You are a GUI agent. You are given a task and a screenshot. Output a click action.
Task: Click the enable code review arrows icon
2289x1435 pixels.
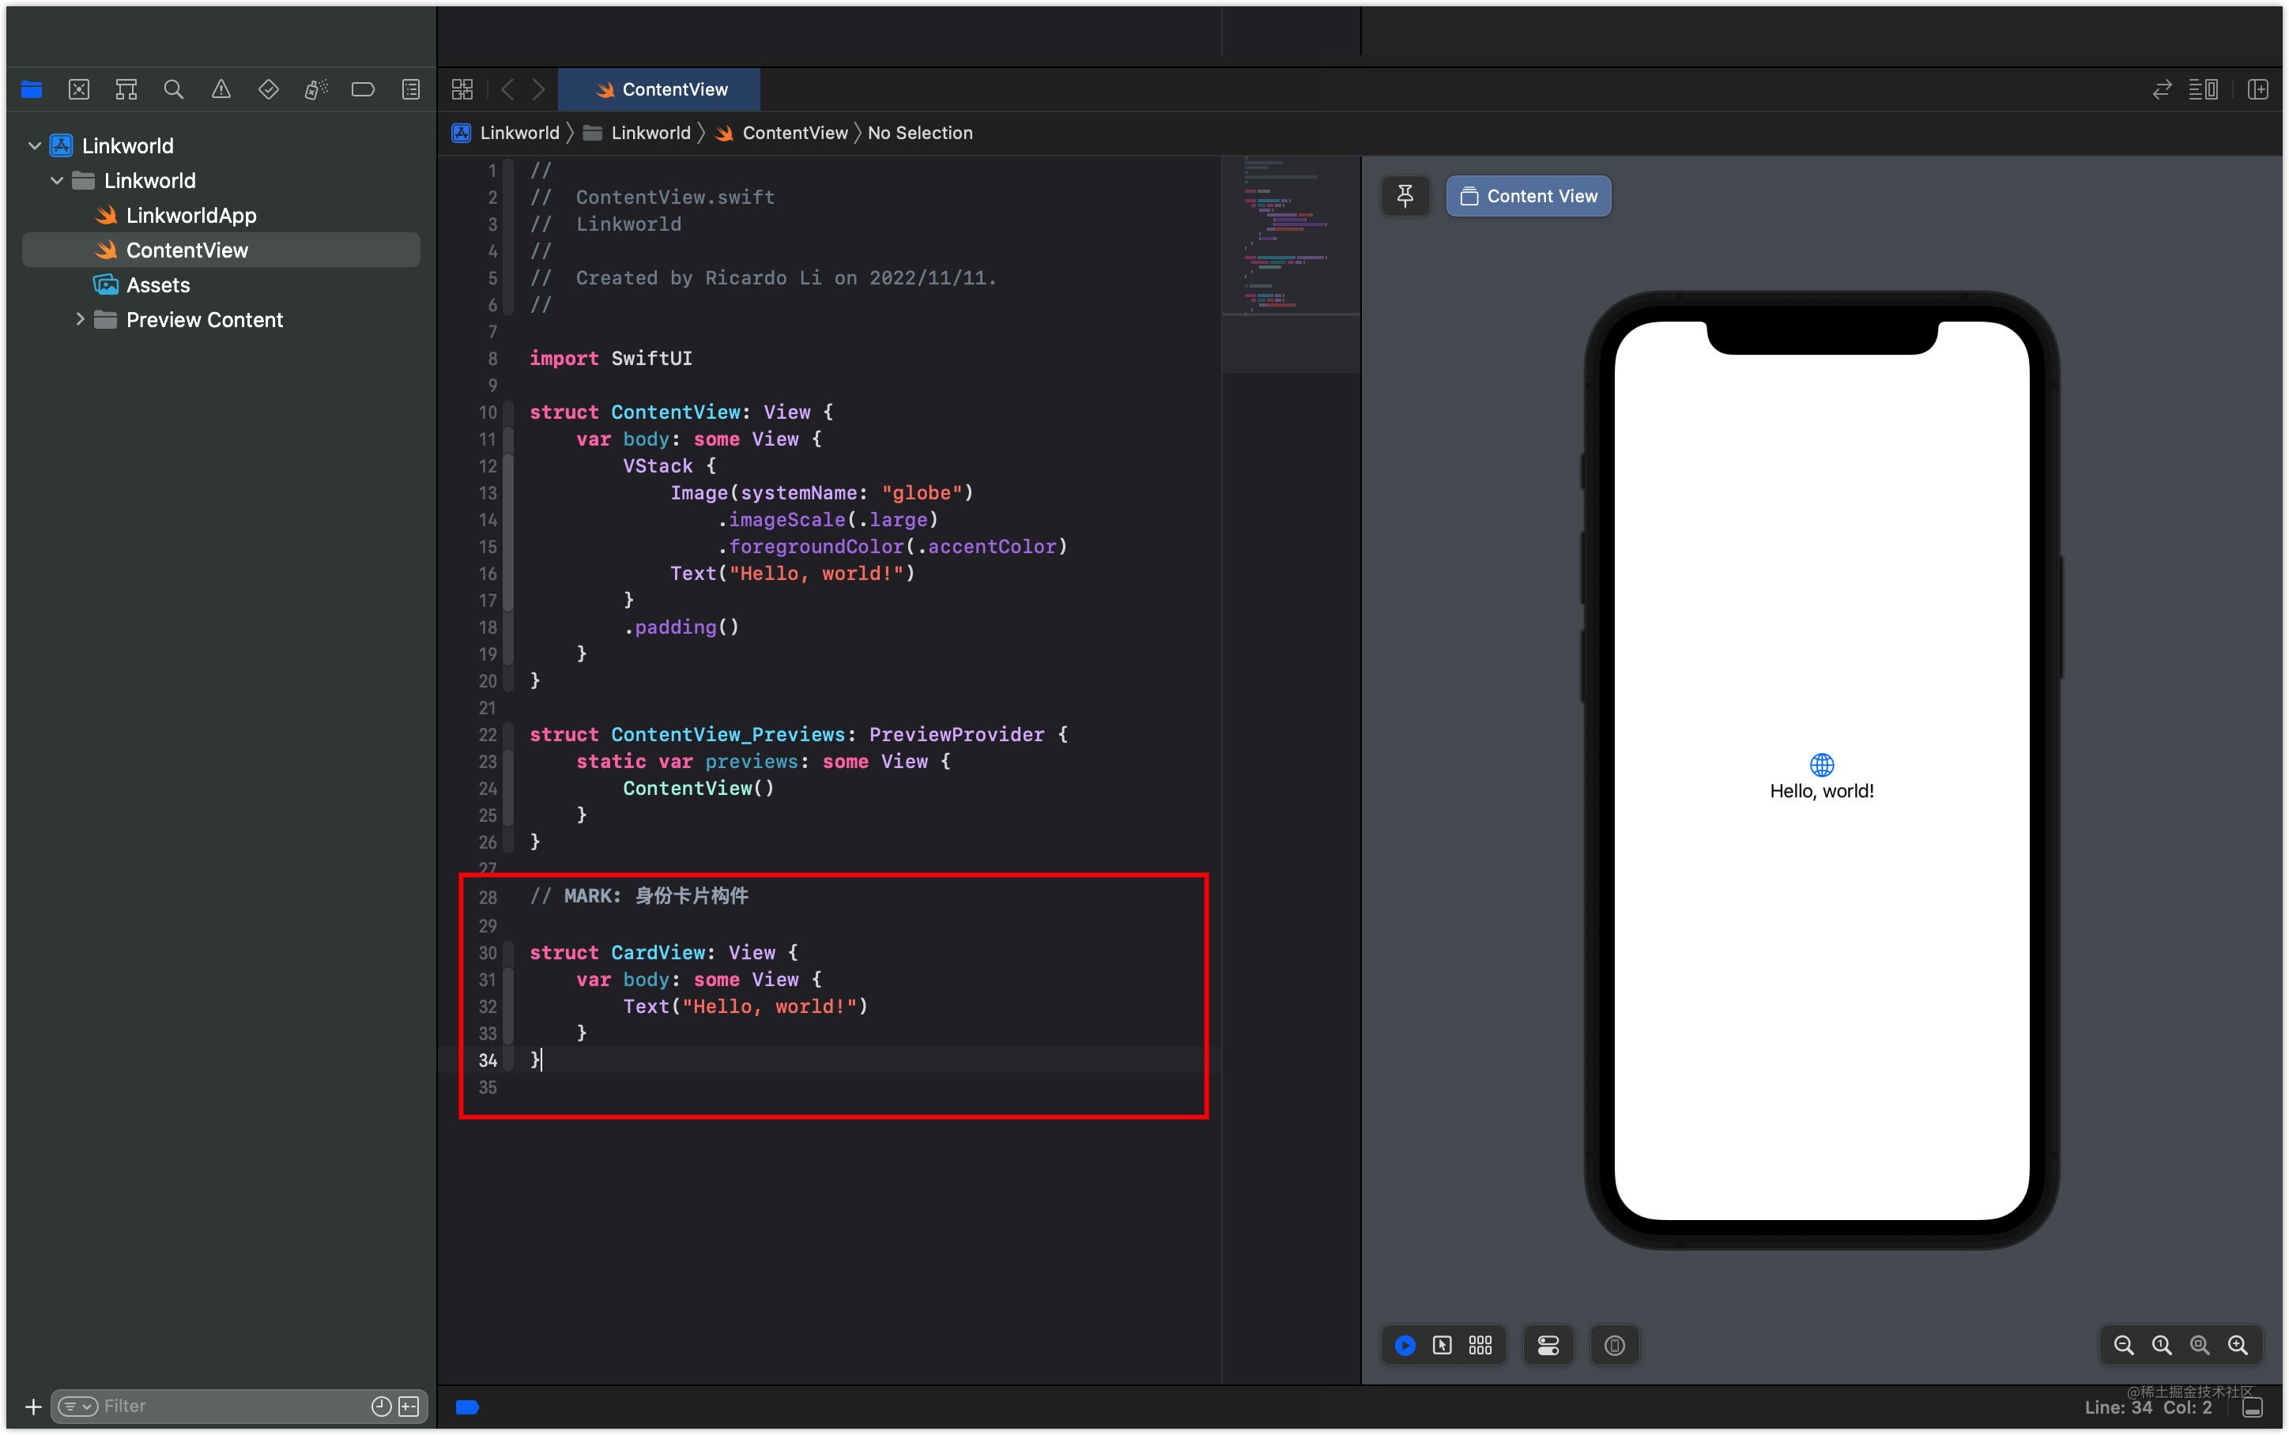coord(2162,90)
